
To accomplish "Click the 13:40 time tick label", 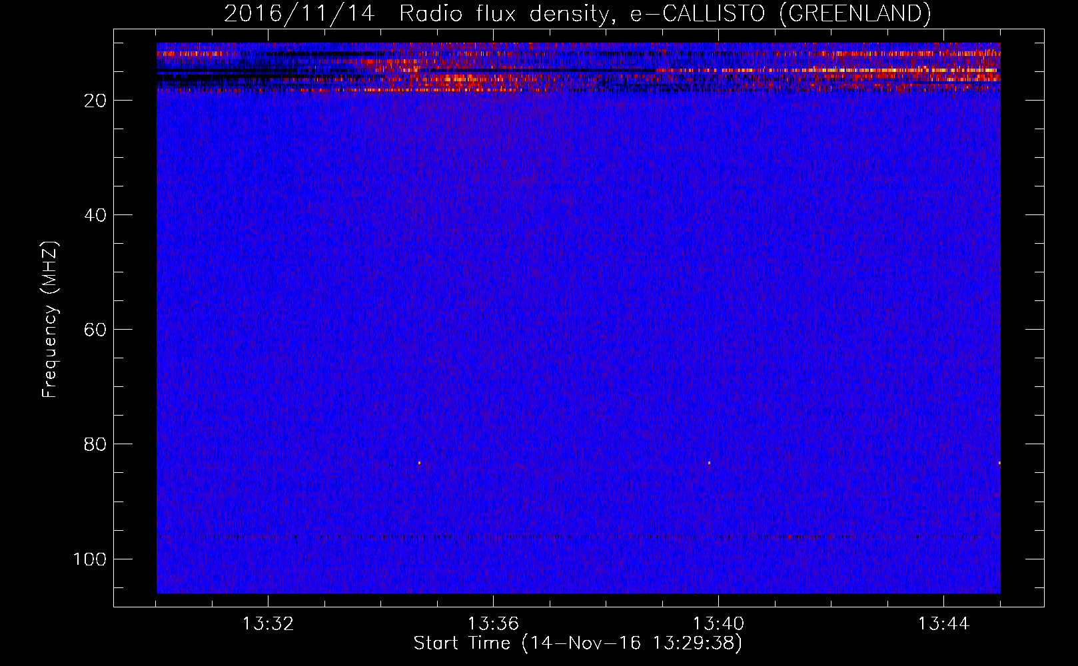I will (718, 624).
